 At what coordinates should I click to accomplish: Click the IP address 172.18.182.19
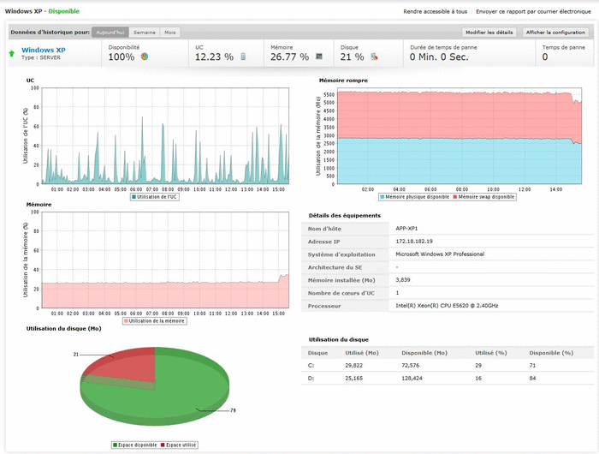tap(414, 242)
